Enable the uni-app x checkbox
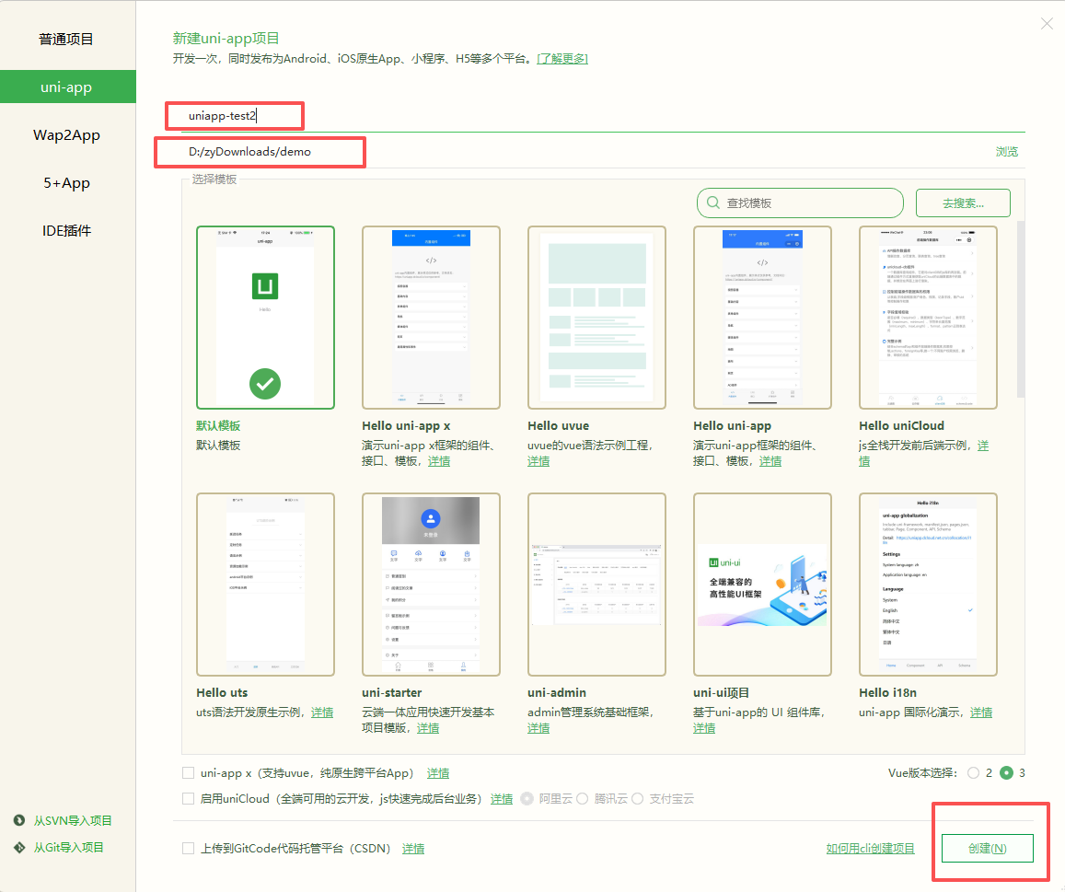Viewport: 1065px width, 892px height. click(x=188, y=773)
